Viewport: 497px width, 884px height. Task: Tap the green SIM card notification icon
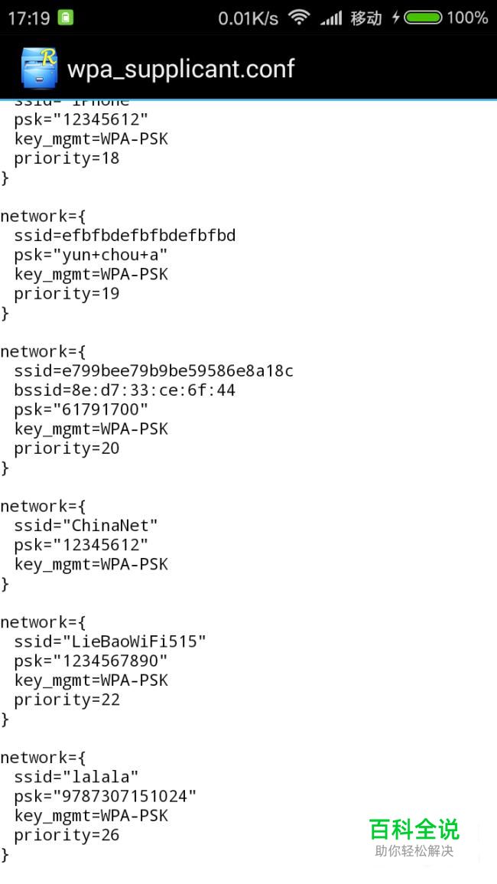(x=67, y=18)
